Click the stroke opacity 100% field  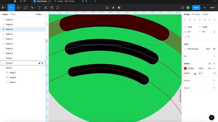[x=201, y=68]
